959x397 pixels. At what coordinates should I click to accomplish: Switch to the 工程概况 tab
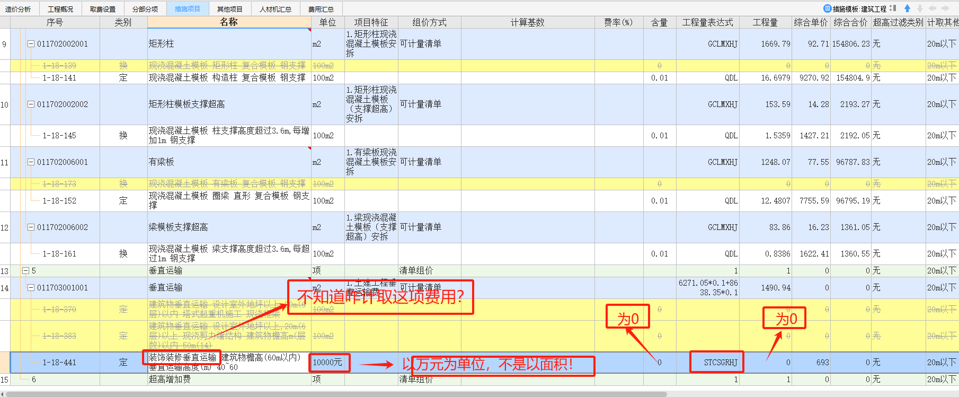pos(61,9)
